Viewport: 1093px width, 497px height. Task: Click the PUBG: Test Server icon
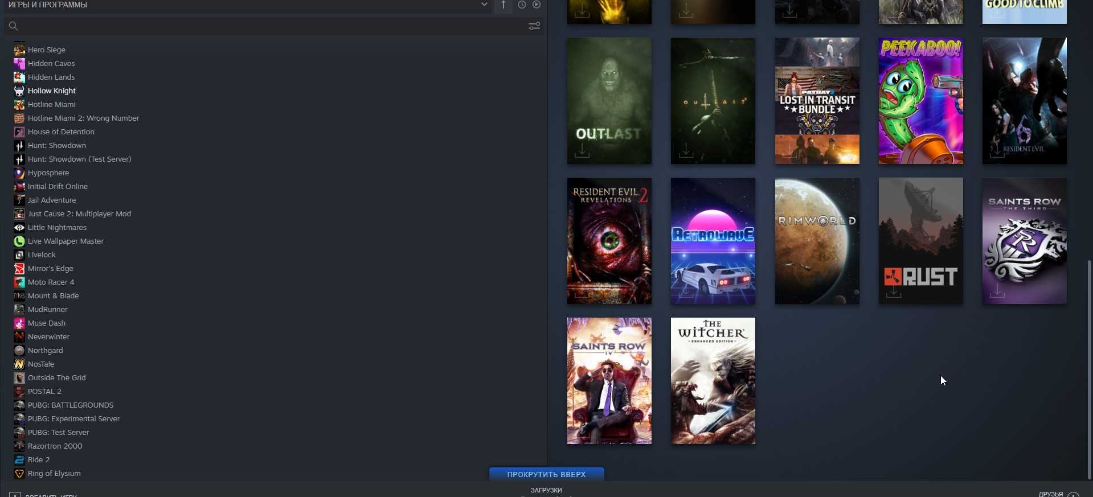(19, 433)
